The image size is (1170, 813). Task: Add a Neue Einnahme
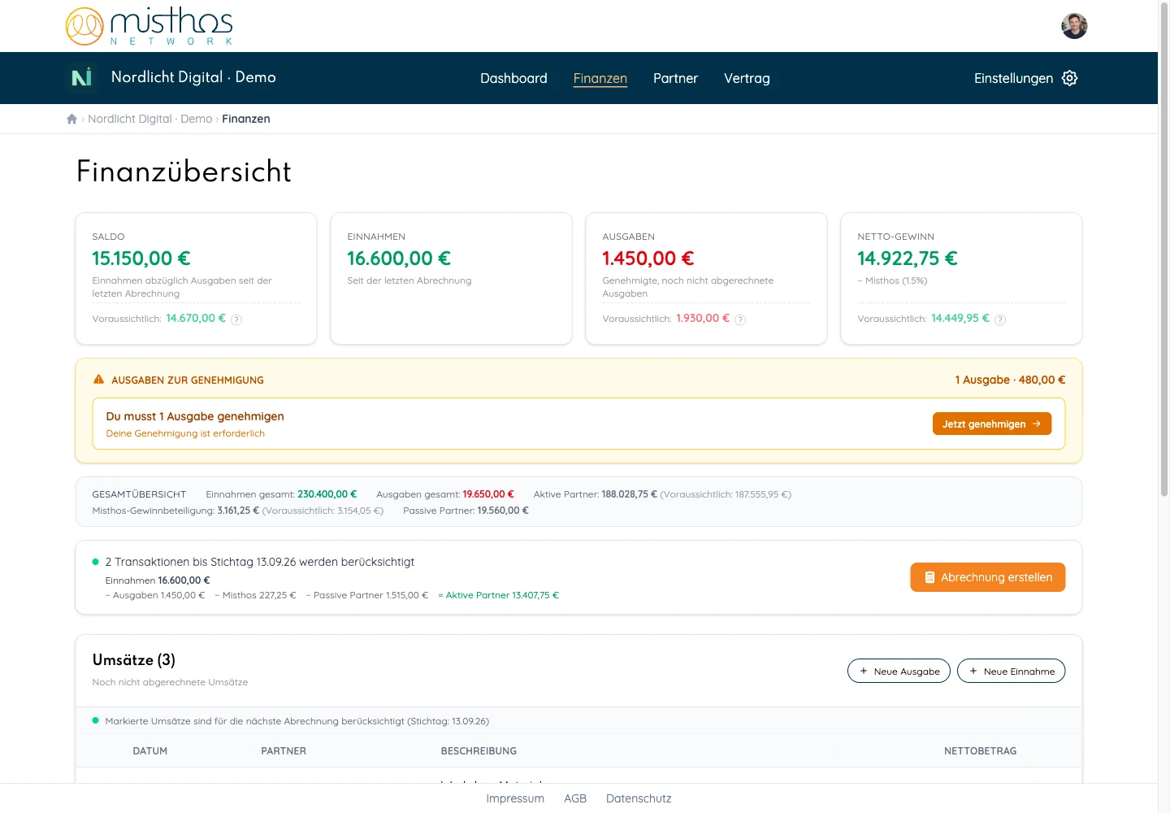point(1012,671)
